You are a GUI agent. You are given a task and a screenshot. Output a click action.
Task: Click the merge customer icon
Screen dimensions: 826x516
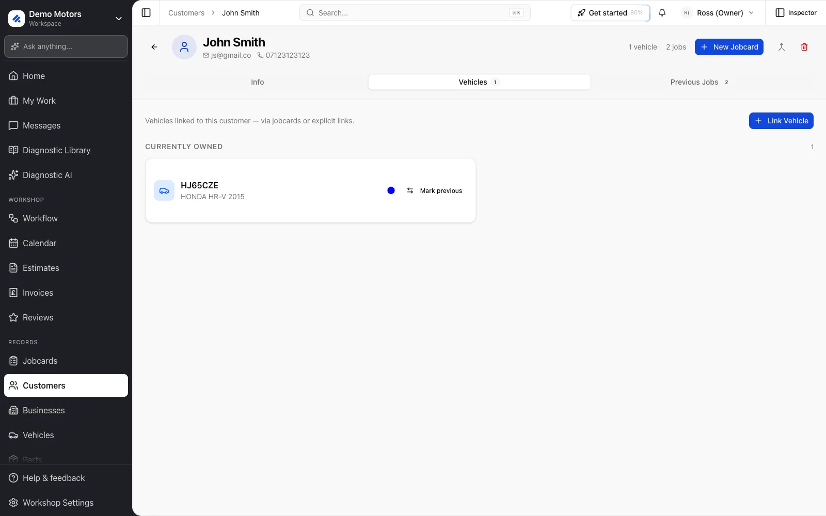781,47
